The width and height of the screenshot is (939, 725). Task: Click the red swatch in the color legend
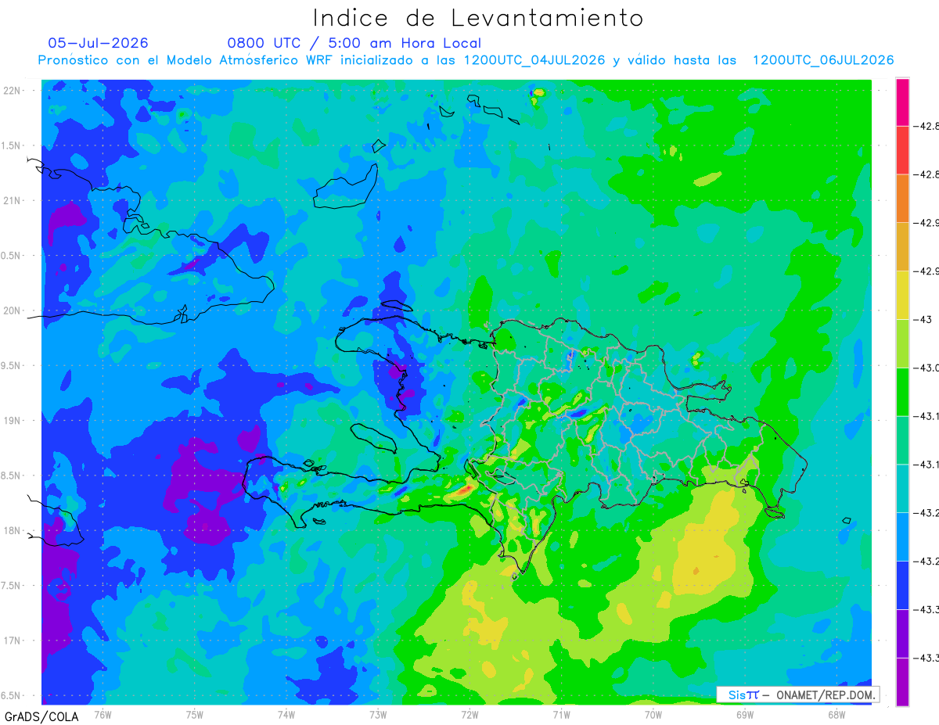(902, 150)
